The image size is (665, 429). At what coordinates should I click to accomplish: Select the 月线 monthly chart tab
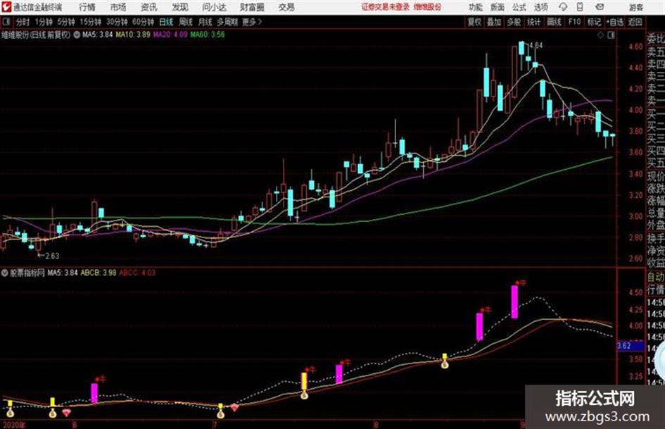pos(205,22)
